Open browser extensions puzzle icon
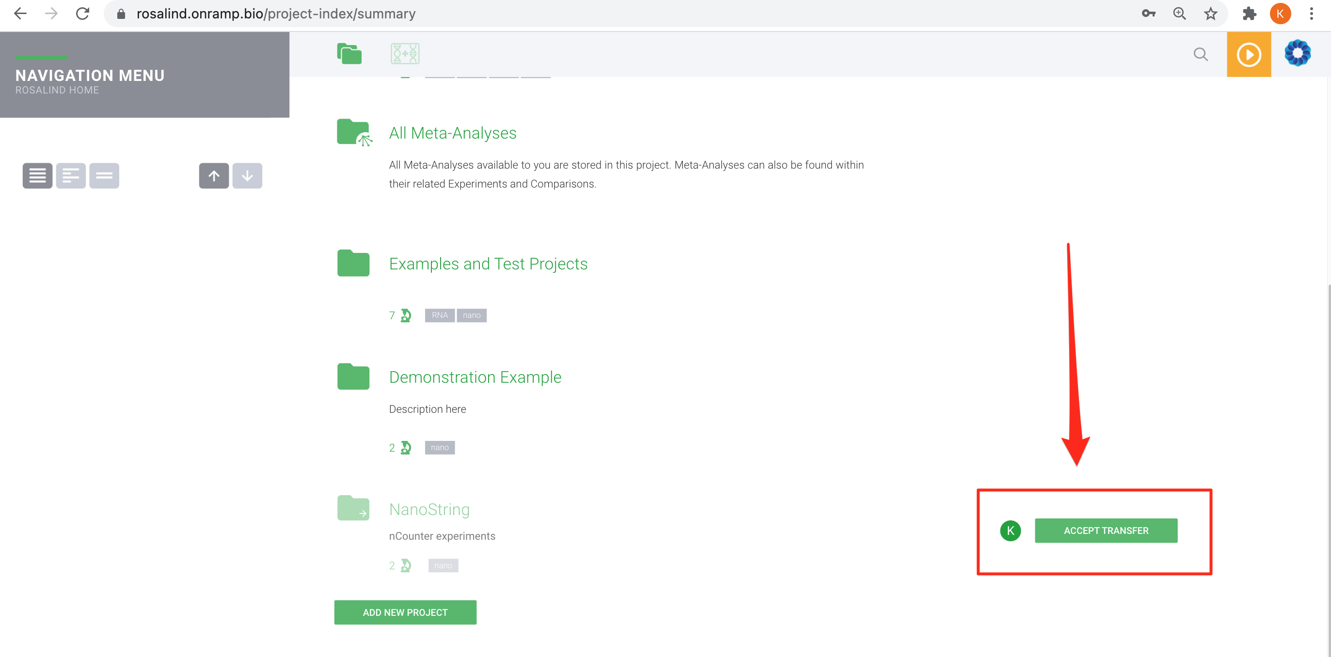 1250,14
